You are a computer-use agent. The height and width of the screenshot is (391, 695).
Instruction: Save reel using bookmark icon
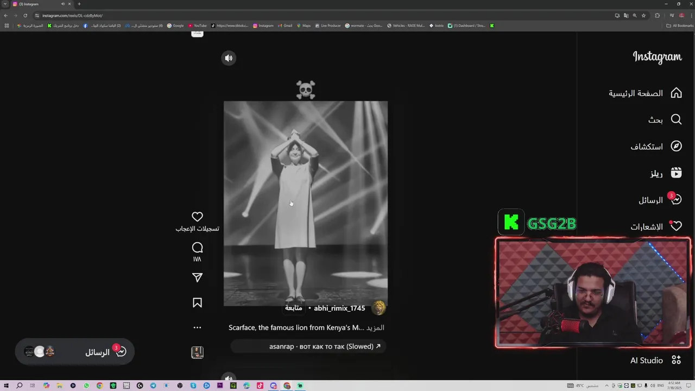pyautogui.click(x=197, y=302)
